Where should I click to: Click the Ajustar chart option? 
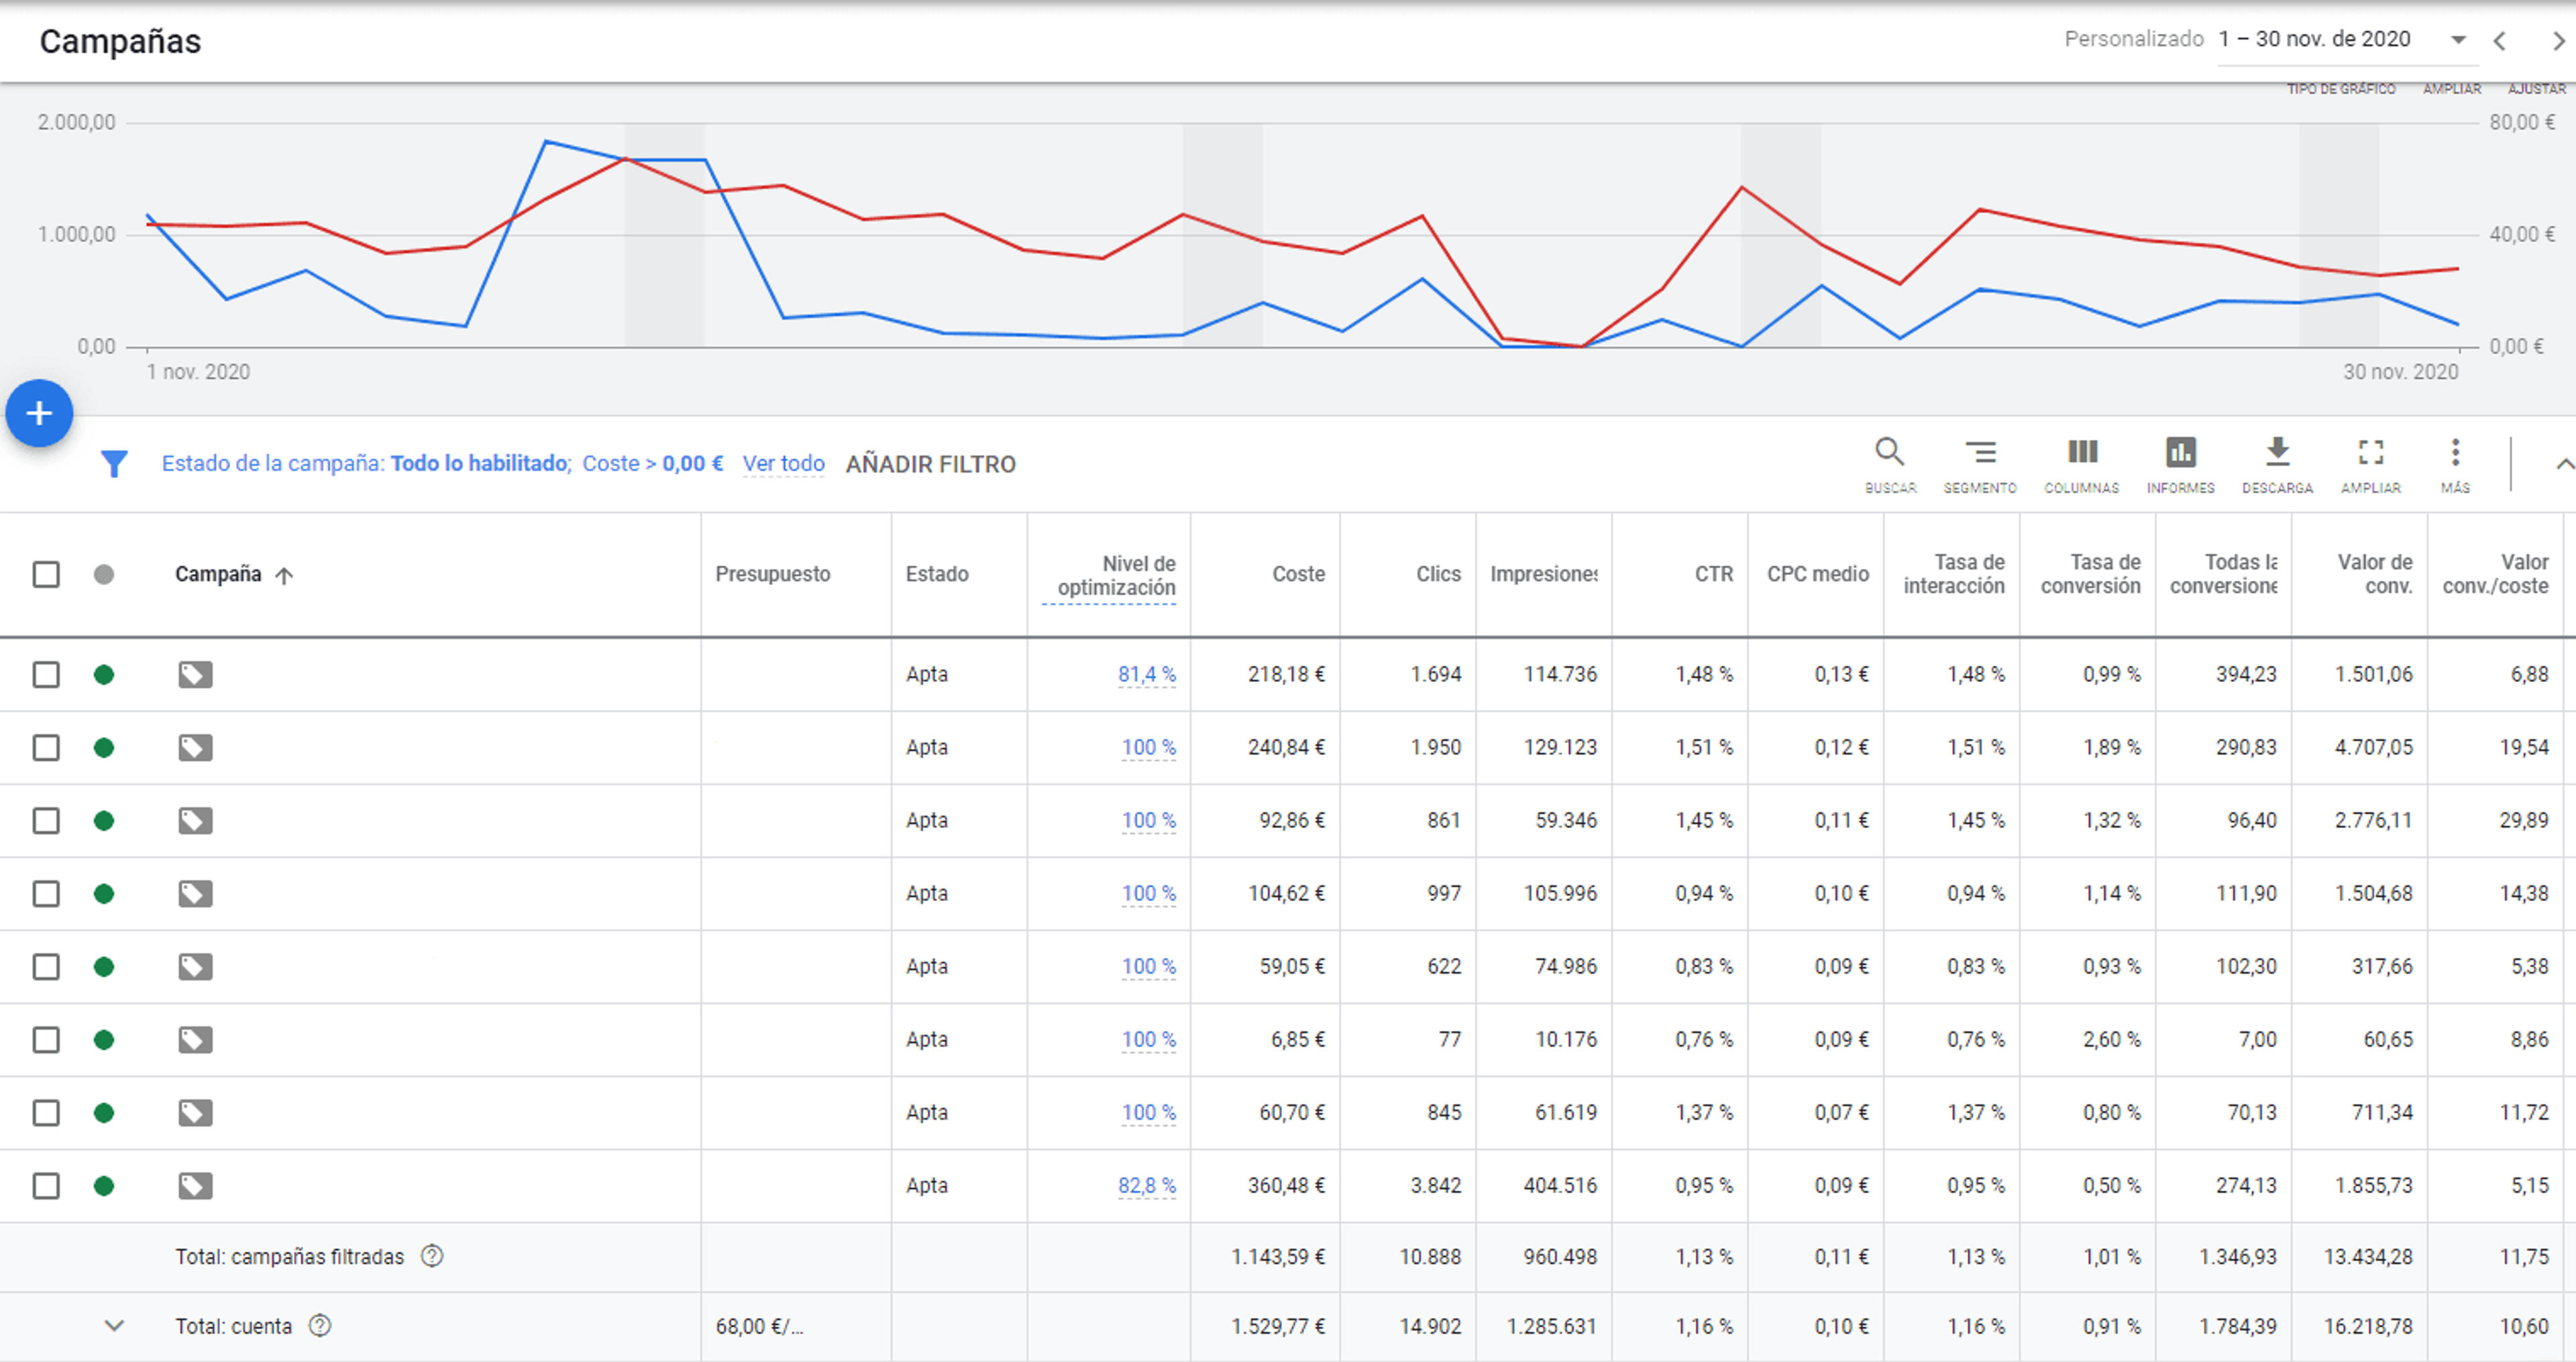point(2536,89)
